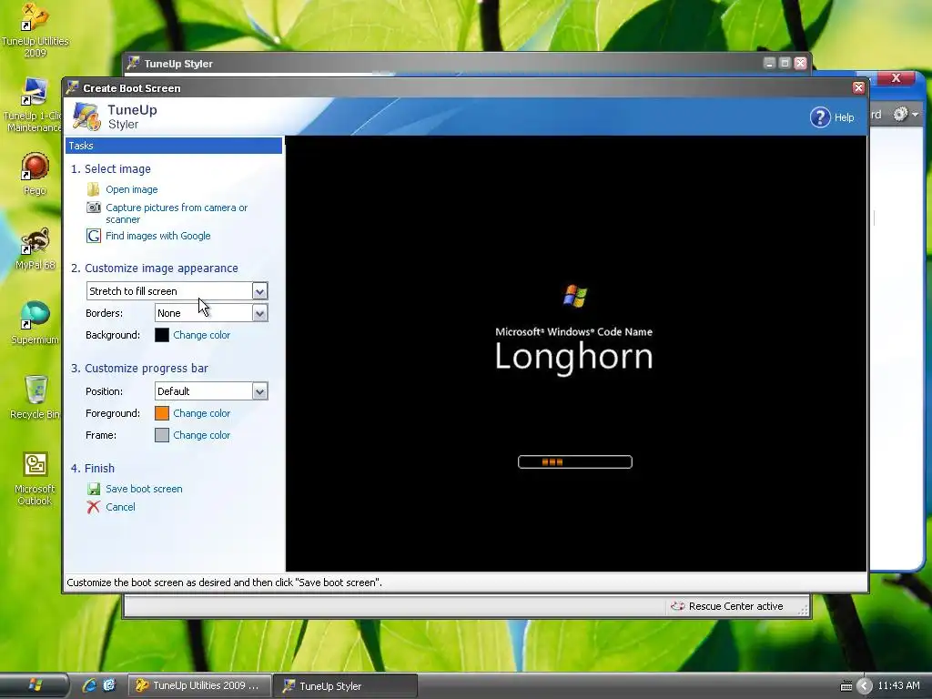Click the black Background color swatch
Image resolution: width=932 pixels, height=699 pixels.
click(162, 335)
